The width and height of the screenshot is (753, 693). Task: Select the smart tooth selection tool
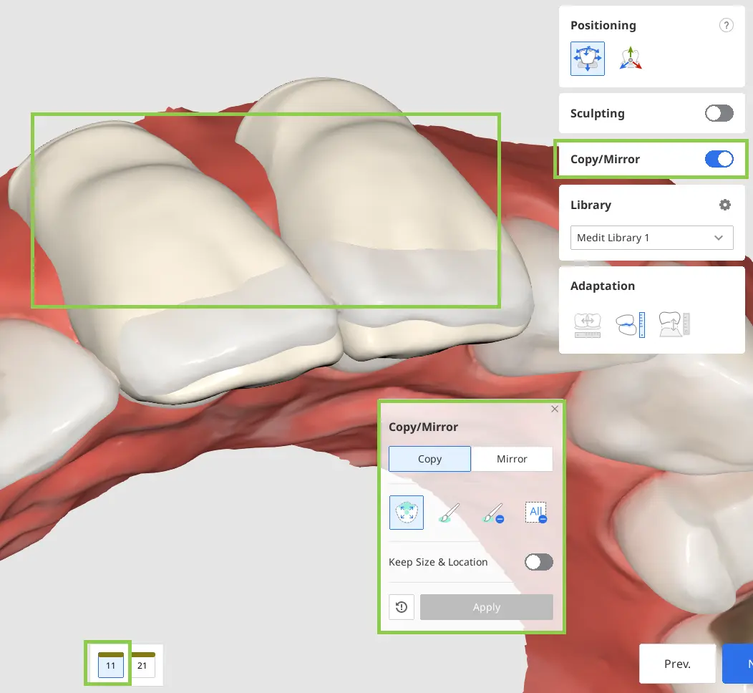coord(407,513)
